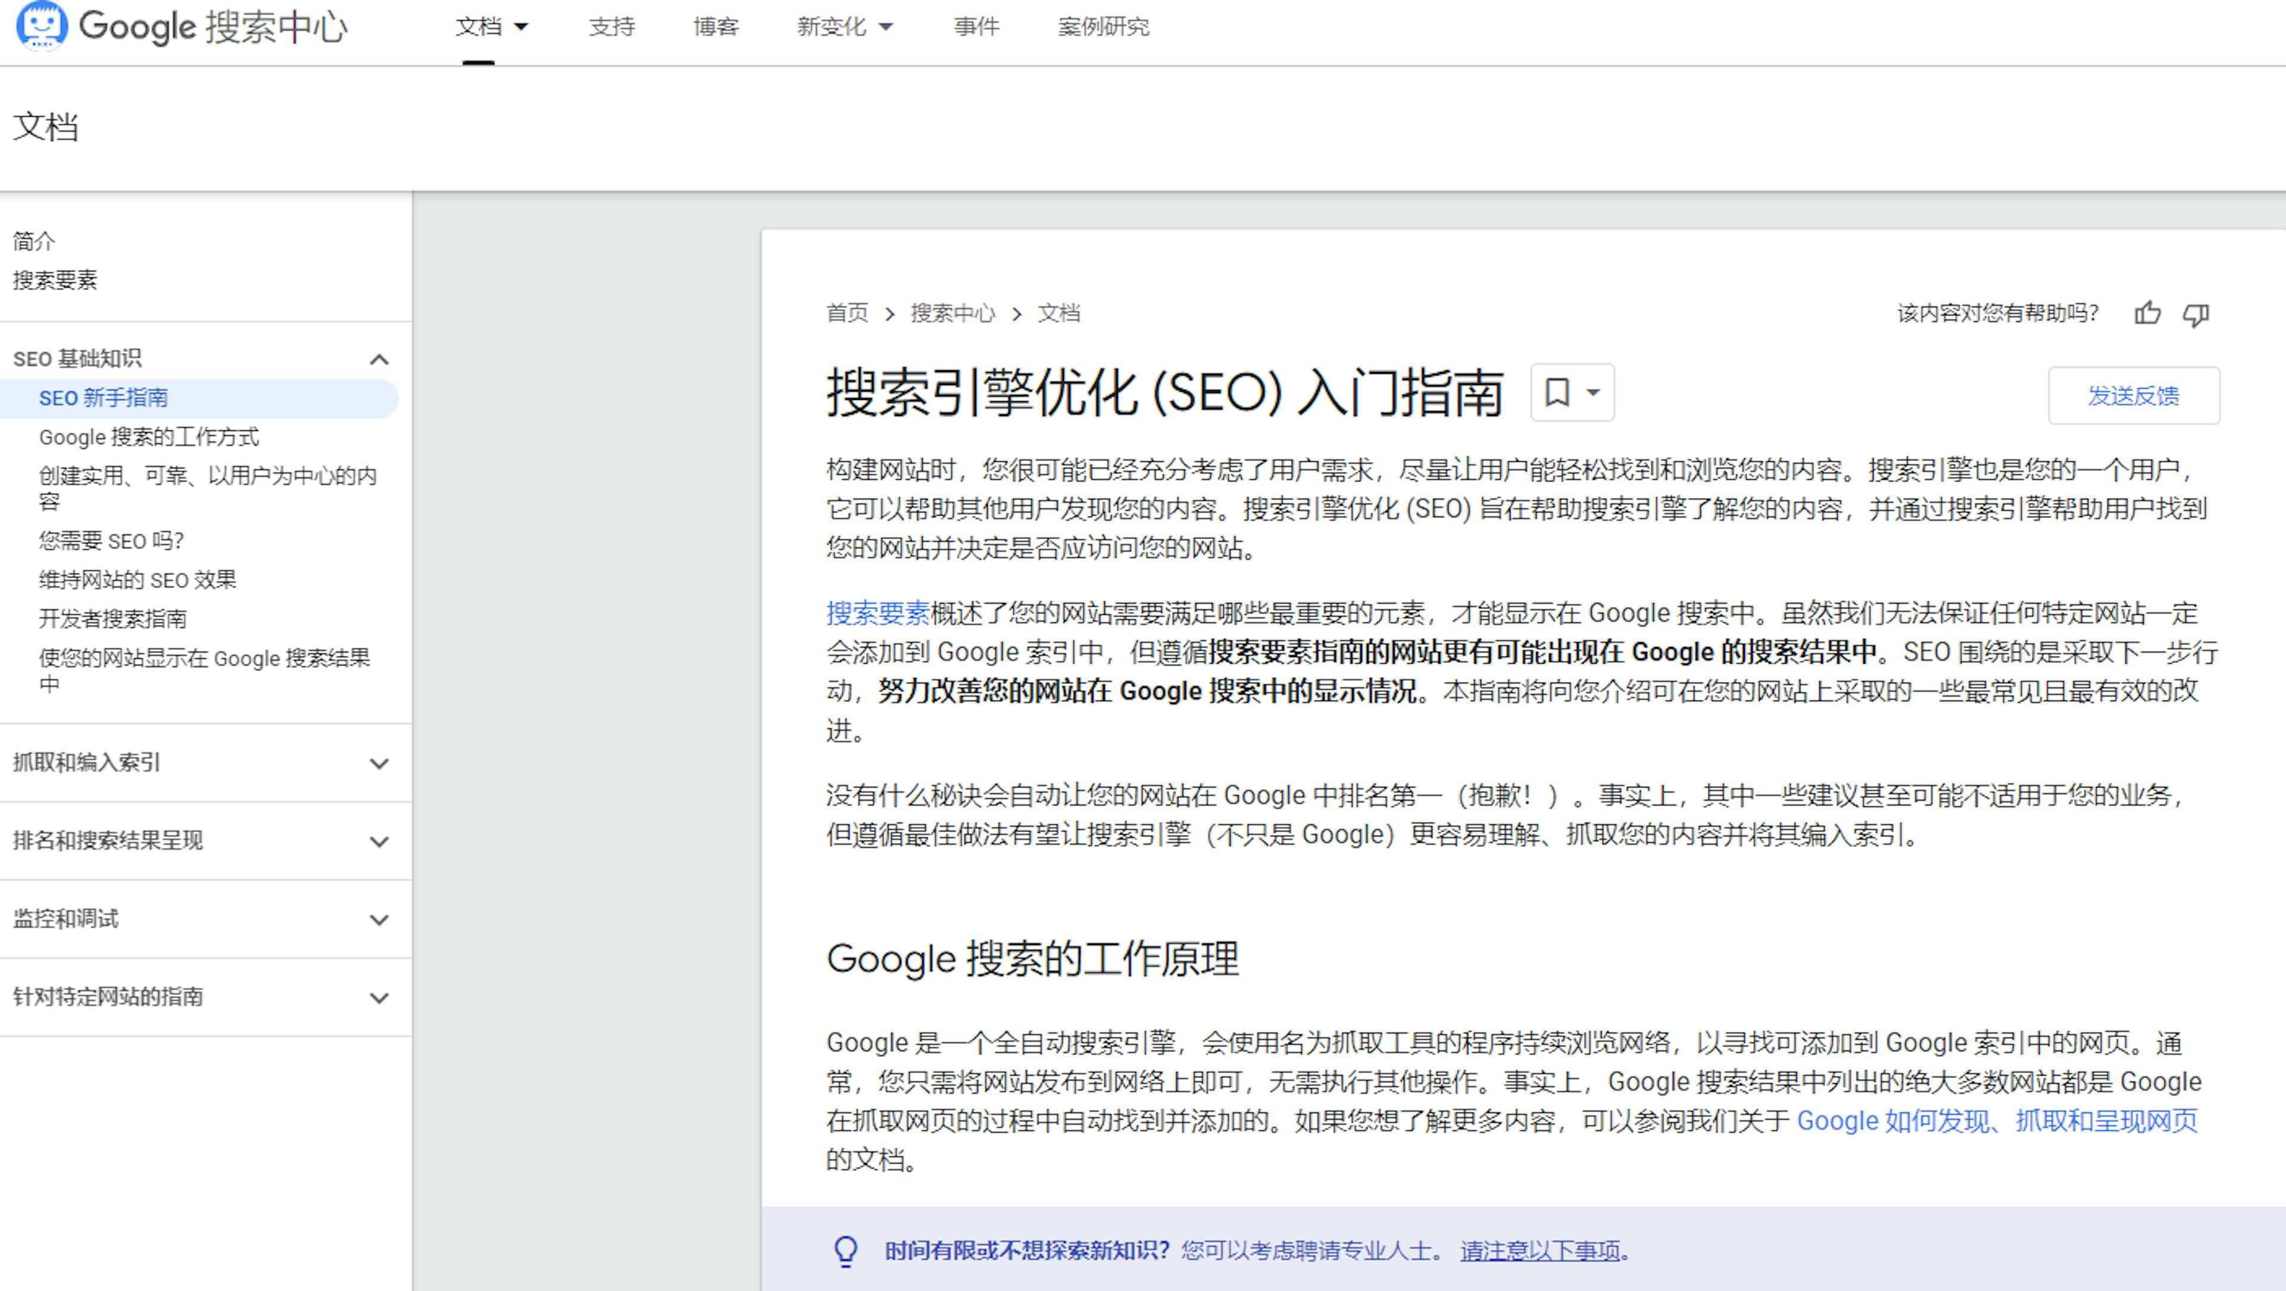2286x1291 pixels.
Task: Select 简介 in the sidebar
Action: coord(34,240)
